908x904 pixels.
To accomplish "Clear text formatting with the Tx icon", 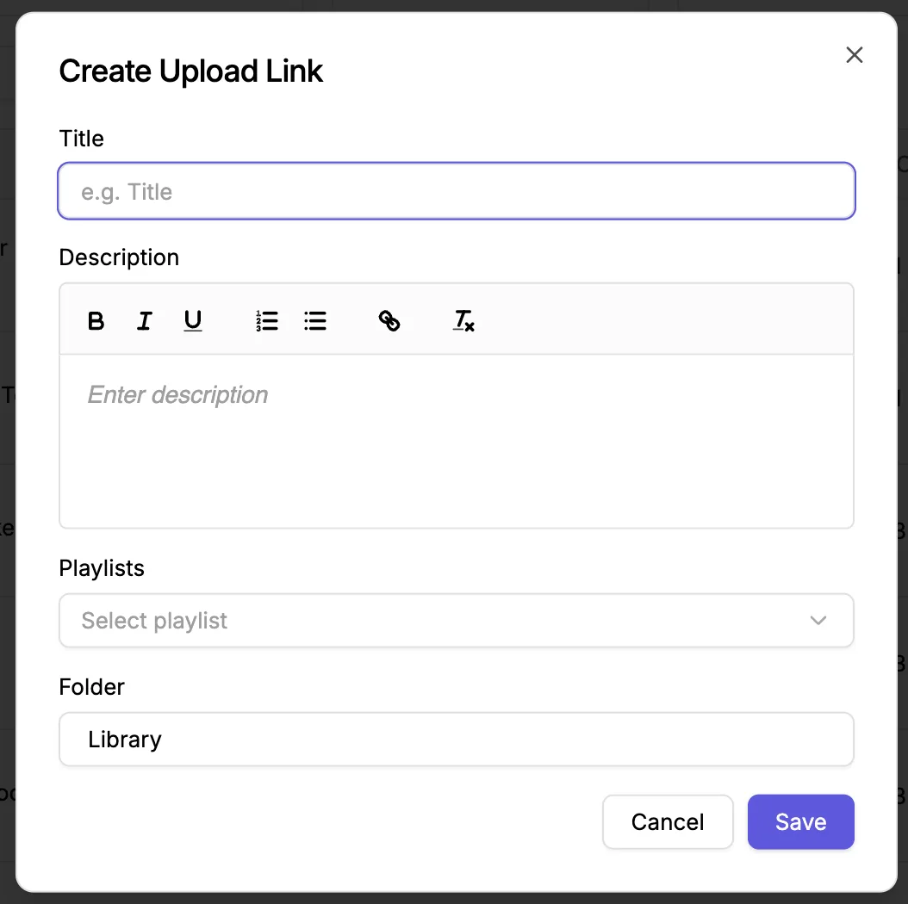I will [463, 320].
